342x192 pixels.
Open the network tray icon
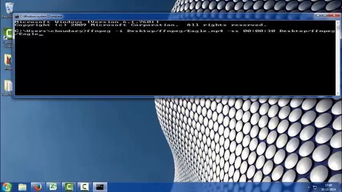point(315,187)
